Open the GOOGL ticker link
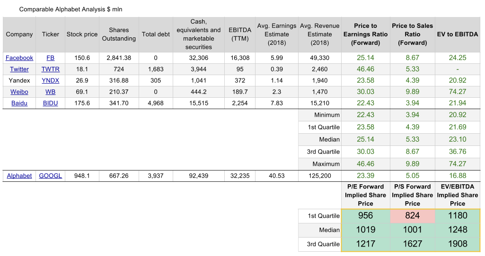The height and width of the screenshot is (256, 485). (x=50, y=176)
